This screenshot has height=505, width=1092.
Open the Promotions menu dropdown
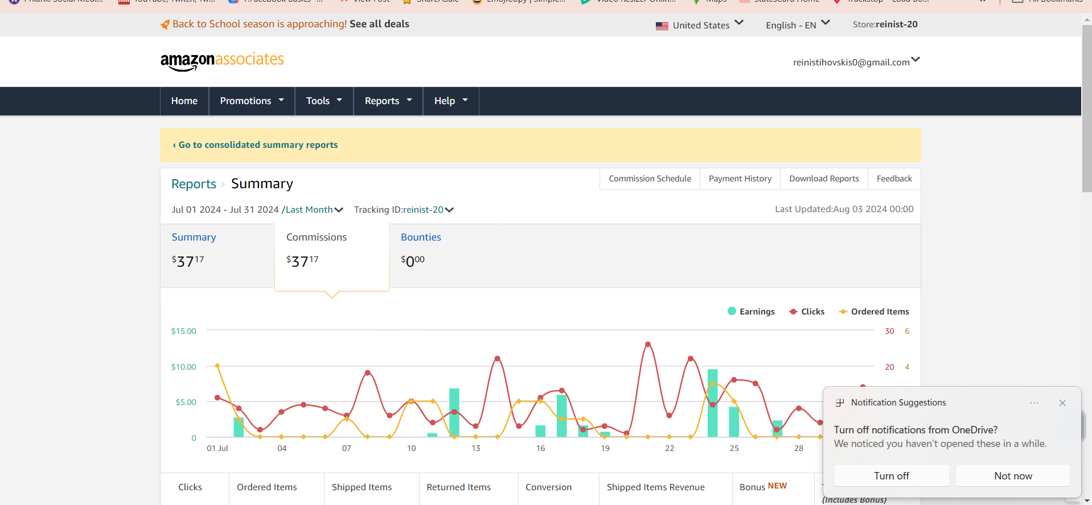pyautogui.click(x=252, y=101)
